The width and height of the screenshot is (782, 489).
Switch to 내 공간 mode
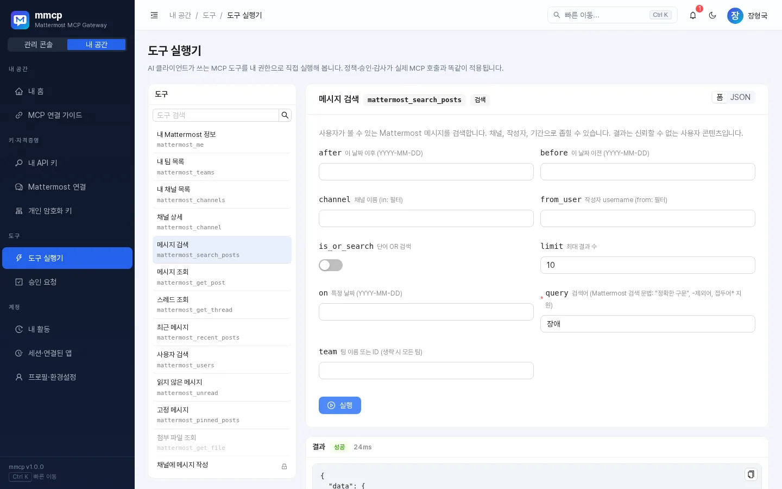(x=97, y=45)
